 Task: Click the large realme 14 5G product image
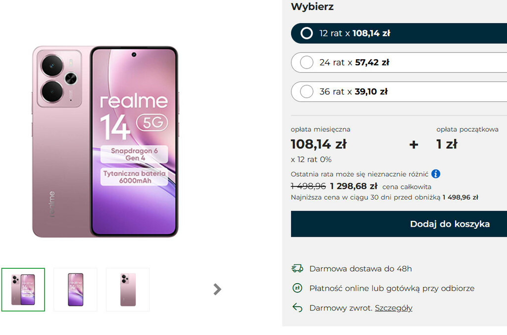(x=105, y=142)
